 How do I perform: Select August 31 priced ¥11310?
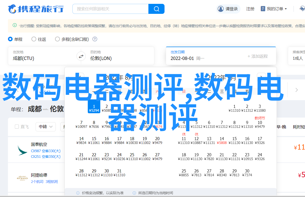[x=119, y=173]
